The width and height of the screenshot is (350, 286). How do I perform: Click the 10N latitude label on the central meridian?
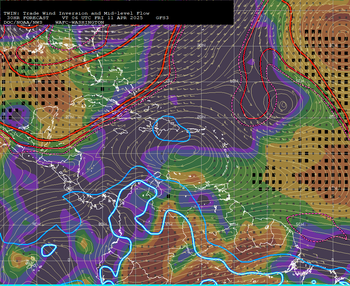point(202,188)
